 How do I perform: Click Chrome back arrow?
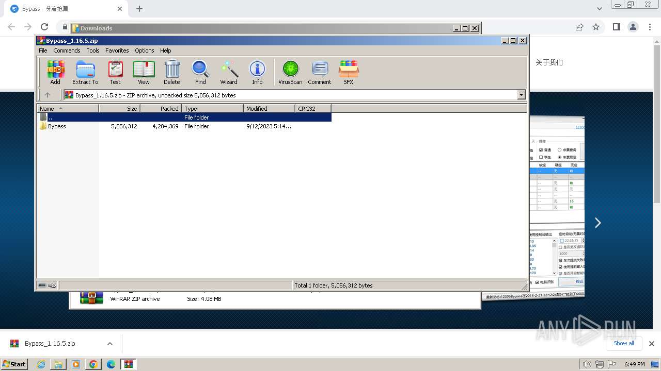point(11,27)
